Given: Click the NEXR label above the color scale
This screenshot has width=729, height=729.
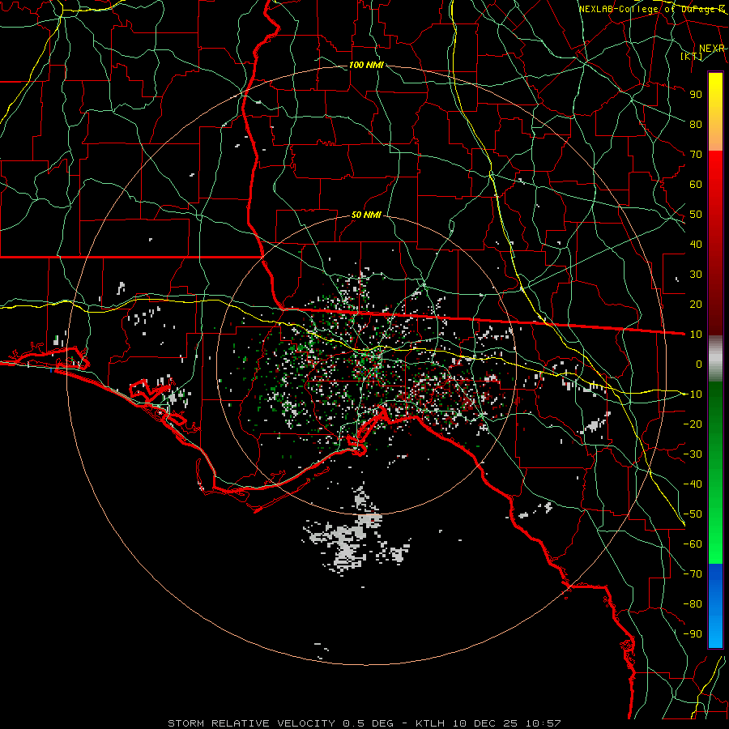Looking at the screenshot, I should coord(712,49).
